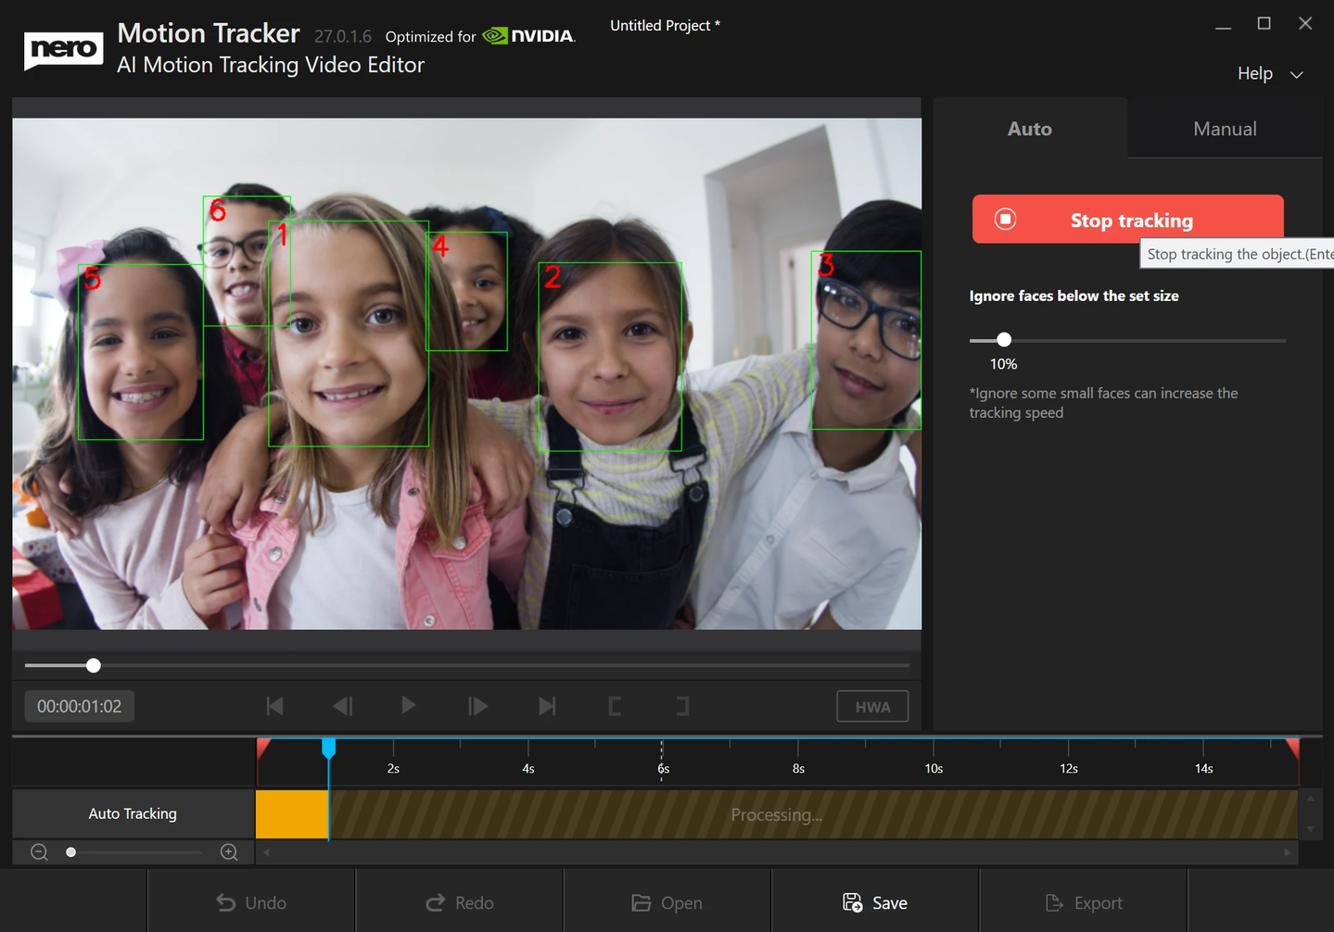
Task: Jump to the end of the video
Action: pos(547,706)
